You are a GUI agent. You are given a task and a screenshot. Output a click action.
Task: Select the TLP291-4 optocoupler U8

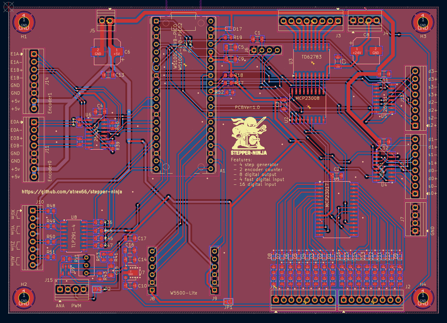[x=74, y=236]
